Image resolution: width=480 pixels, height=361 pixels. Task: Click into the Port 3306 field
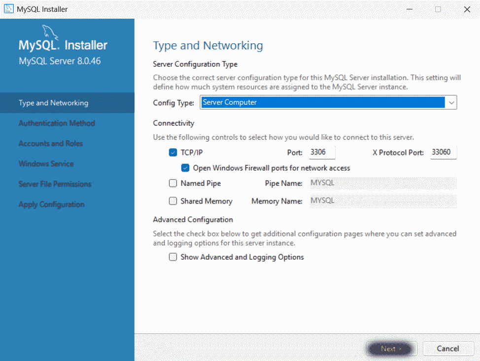[x=322, y=152]
